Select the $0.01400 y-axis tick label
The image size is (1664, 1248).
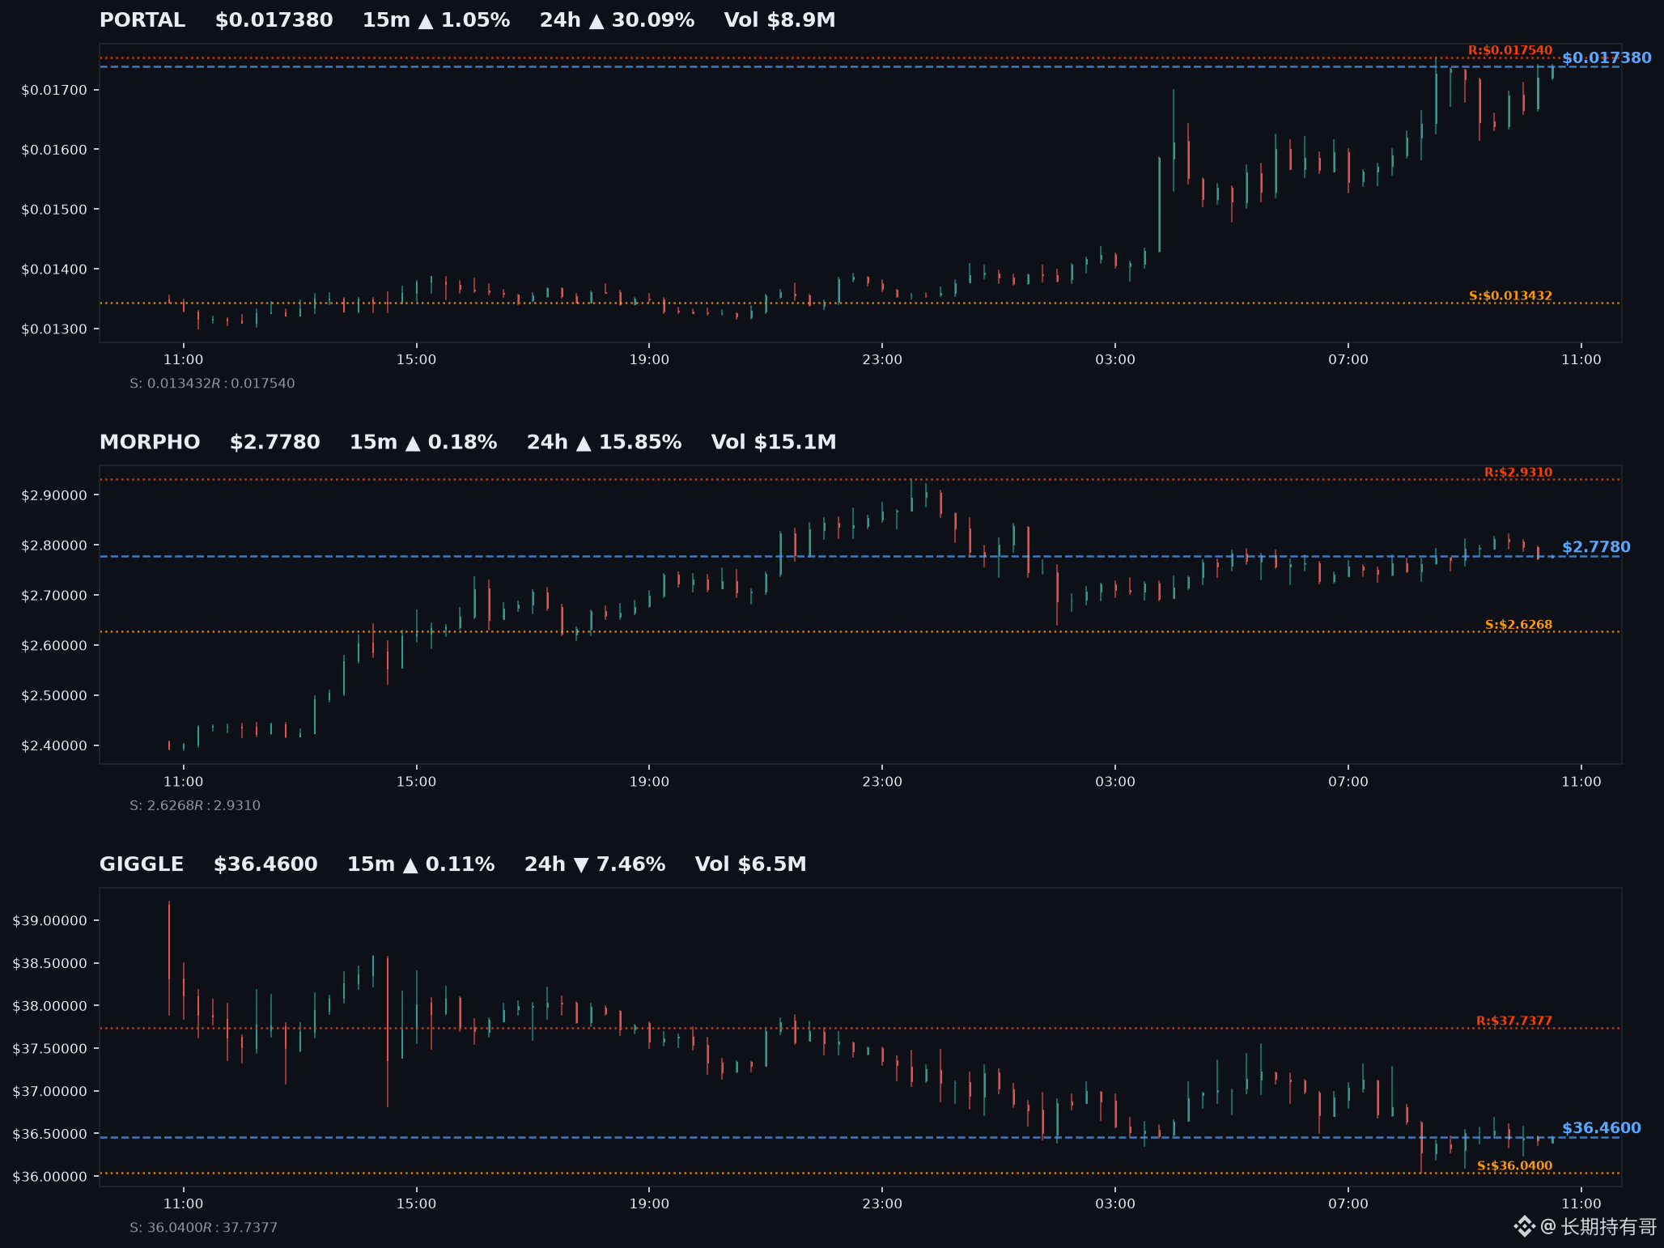[54, 270]
